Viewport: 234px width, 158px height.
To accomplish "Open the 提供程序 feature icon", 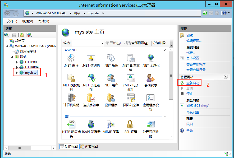I will click(x=111, y=100).
